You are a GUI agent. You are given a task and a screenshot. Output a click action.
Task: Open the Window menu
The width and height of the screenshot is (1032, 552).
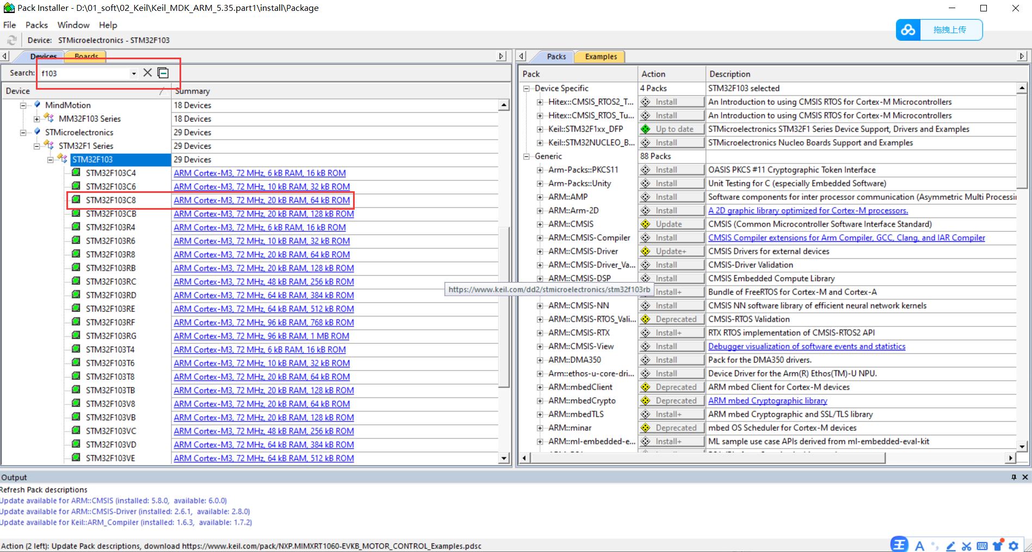click(x=73, y=25)
